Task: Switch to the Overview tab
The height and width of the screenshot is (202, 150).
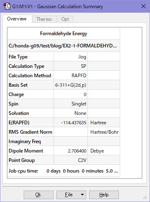Action: click(17, 19)
